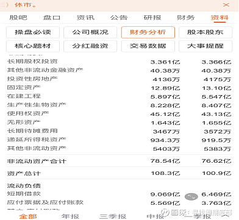
Task: Click the 3.763亿 payables value
Action: (216, 203)
